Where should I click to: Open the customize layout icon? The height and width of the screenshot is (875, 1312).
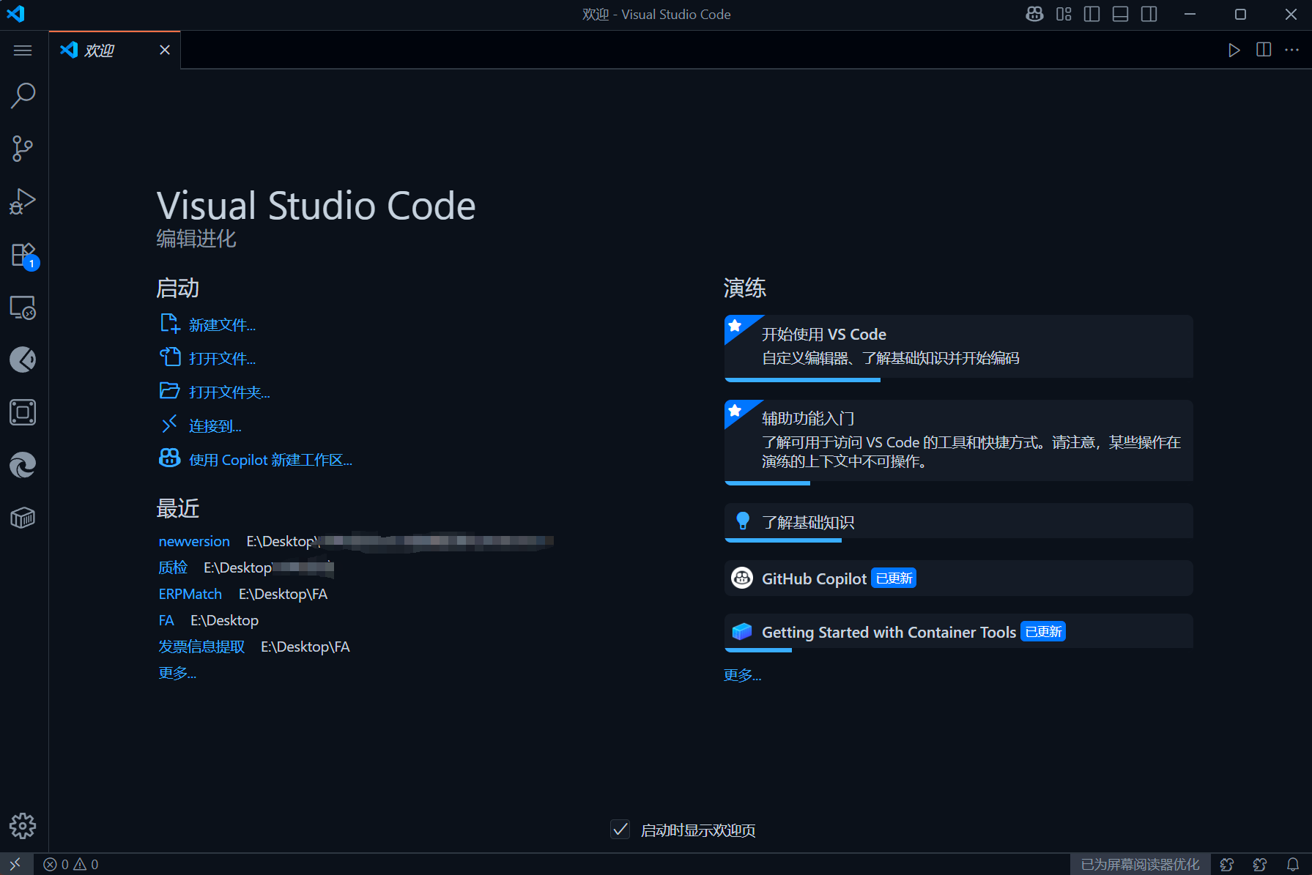pyautogui.click(x=1064, y=14)
